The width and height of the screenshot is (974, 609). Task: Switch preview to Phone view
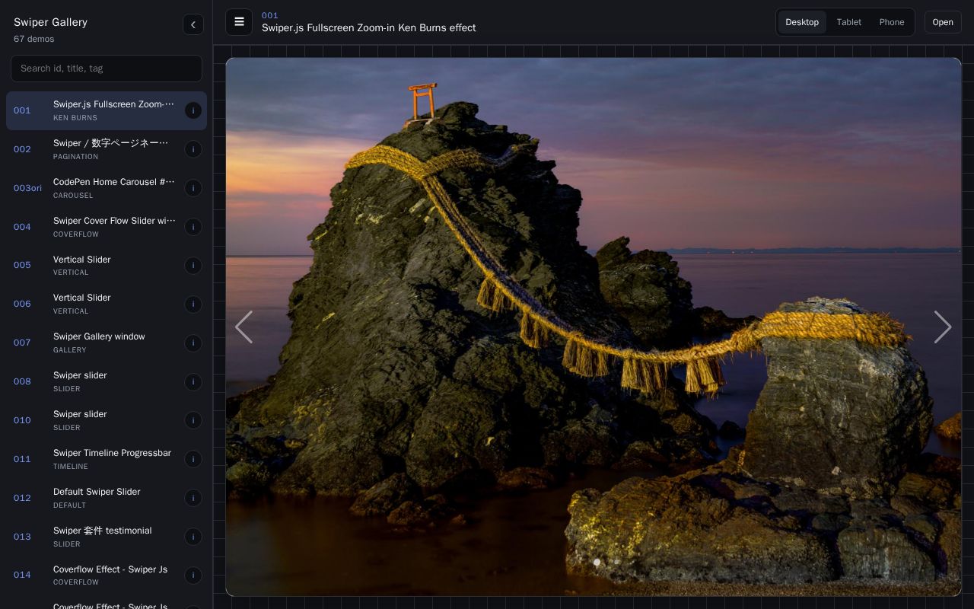[892, 22]
